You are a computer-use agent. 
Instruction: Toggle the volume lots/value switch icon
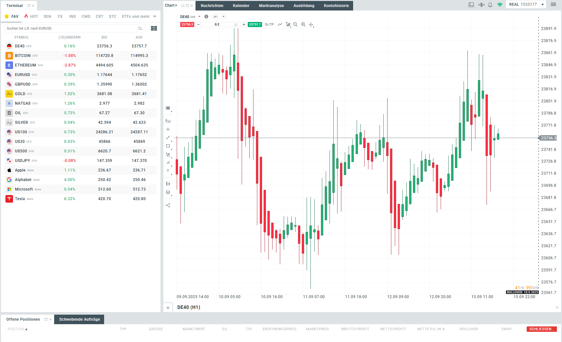236,24
